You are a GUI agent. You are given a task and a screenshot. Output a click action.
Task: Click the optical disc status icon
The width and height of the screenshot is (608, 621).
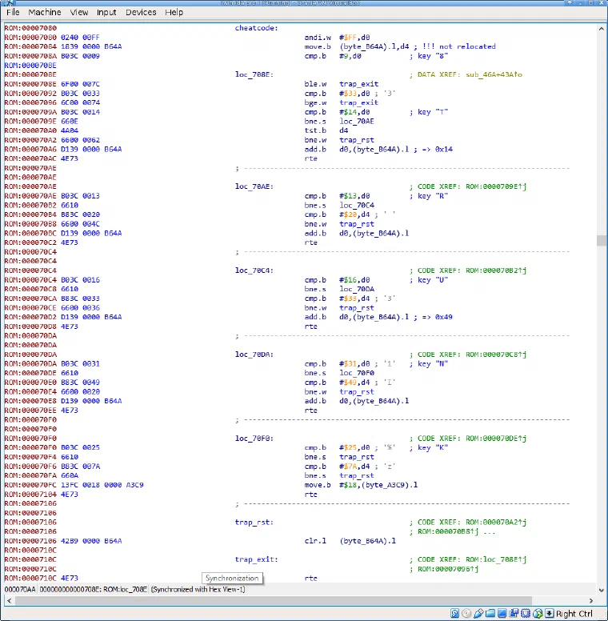[466, 614]
